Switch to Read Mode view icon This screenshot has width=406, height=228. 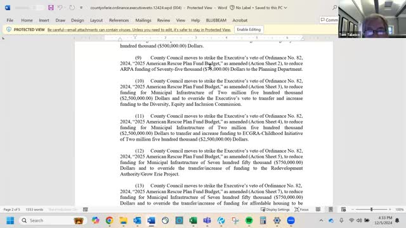point(318,210)
